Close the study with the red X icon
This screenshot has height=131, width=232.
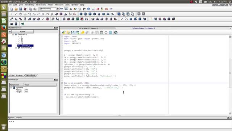pyautogui.click(x=25, y=9)
